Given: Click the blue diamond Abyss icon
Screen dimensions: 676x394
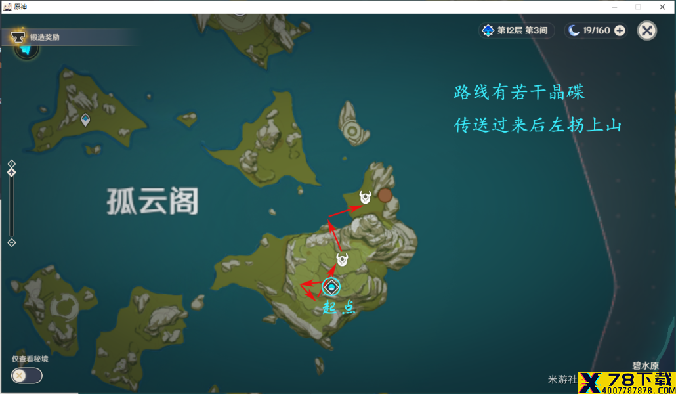Looking at the screenshot, I should click(488, 31).
